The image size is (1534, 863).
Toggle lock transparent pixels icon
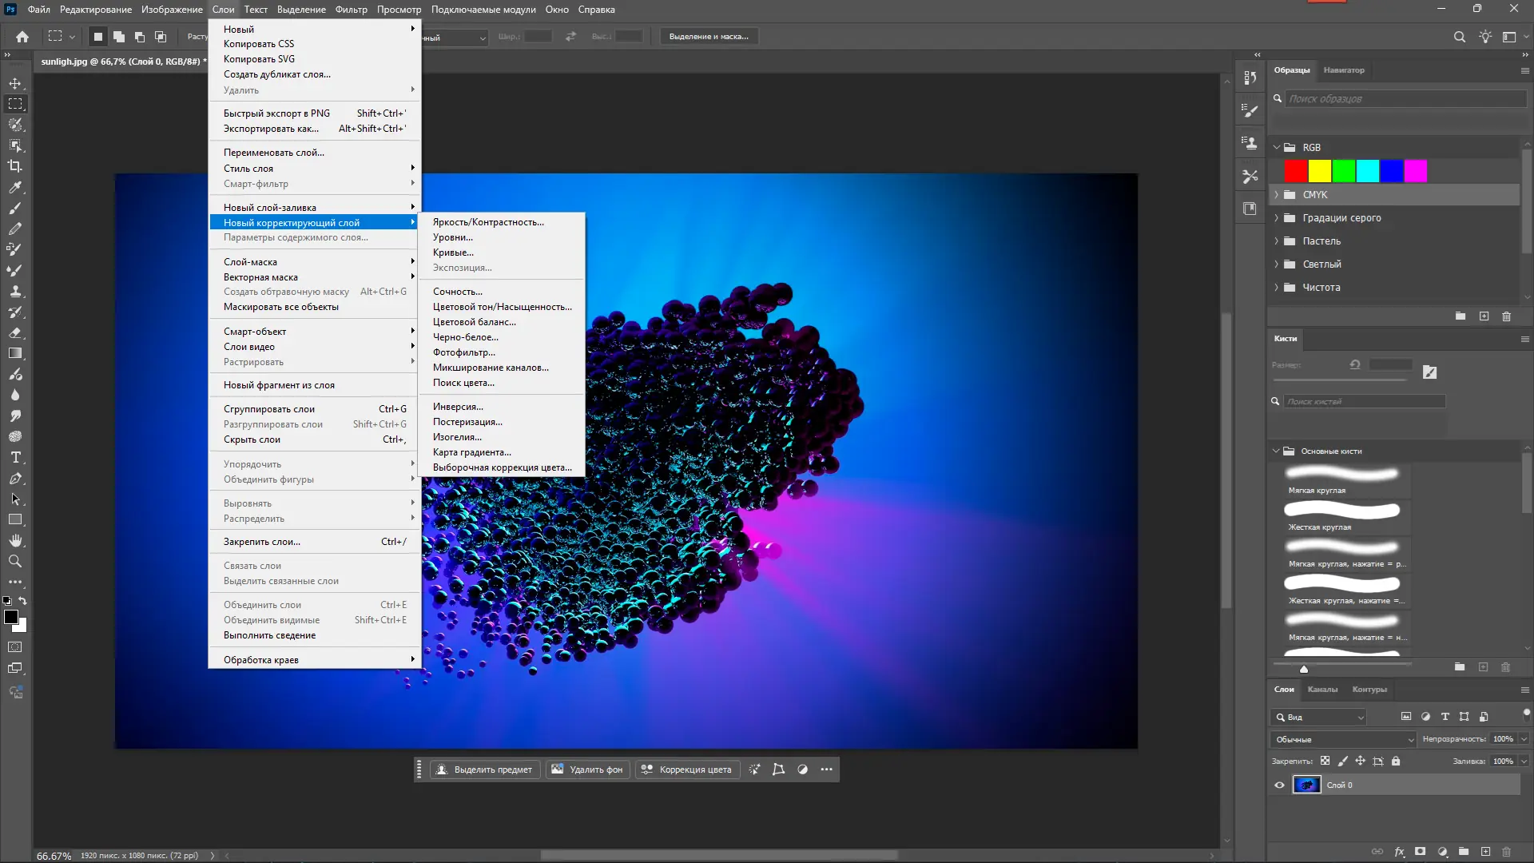[x=1325, y=762]
